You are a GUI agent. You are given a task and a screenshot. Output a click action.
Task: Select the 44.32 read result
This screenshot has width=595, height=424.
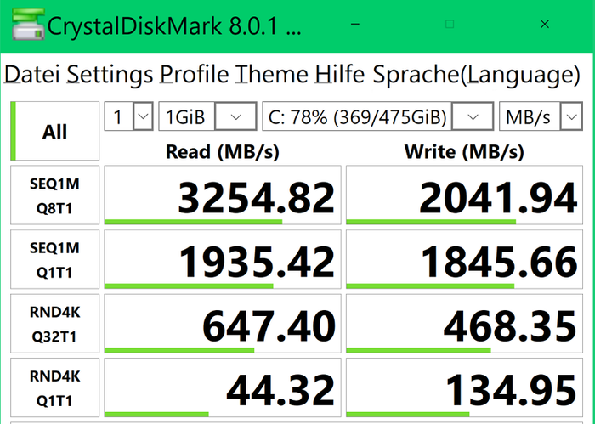point(223,388)
